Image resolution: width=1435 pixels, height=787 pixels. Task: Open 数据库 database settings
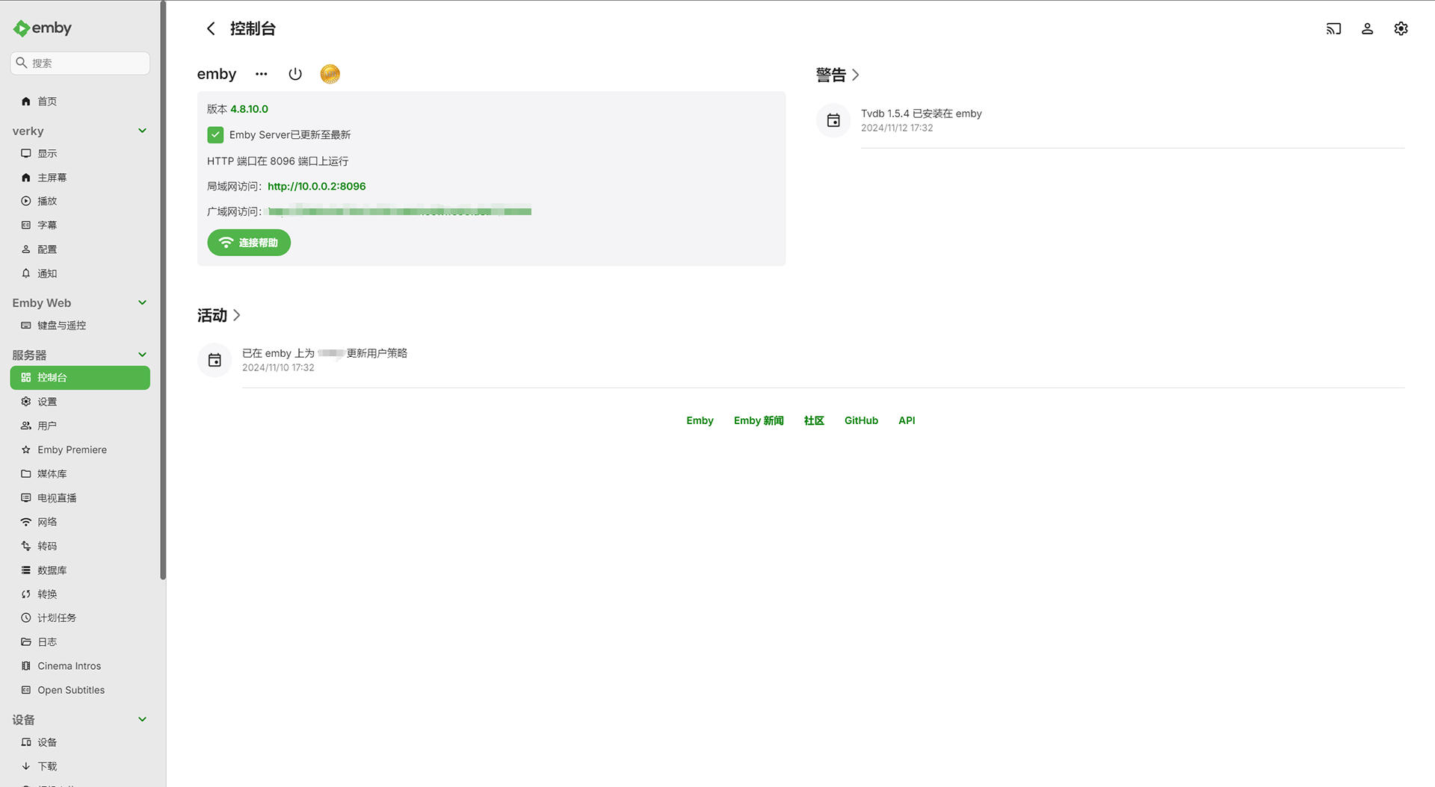pyautogui.click(x=80, y=570)
